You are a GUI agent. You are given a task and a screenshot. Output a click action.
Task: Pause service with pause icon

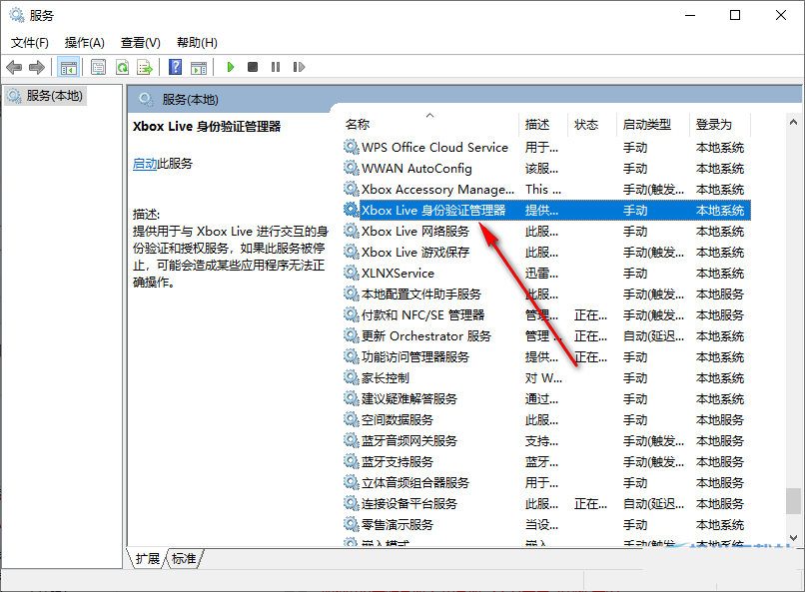[276, 67]
